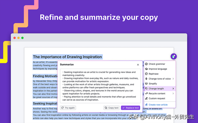Click the "by Alexander Grey" byline text
Image resolution: width=198 pixels, height=123 pixels.
(x=42, y=81)
